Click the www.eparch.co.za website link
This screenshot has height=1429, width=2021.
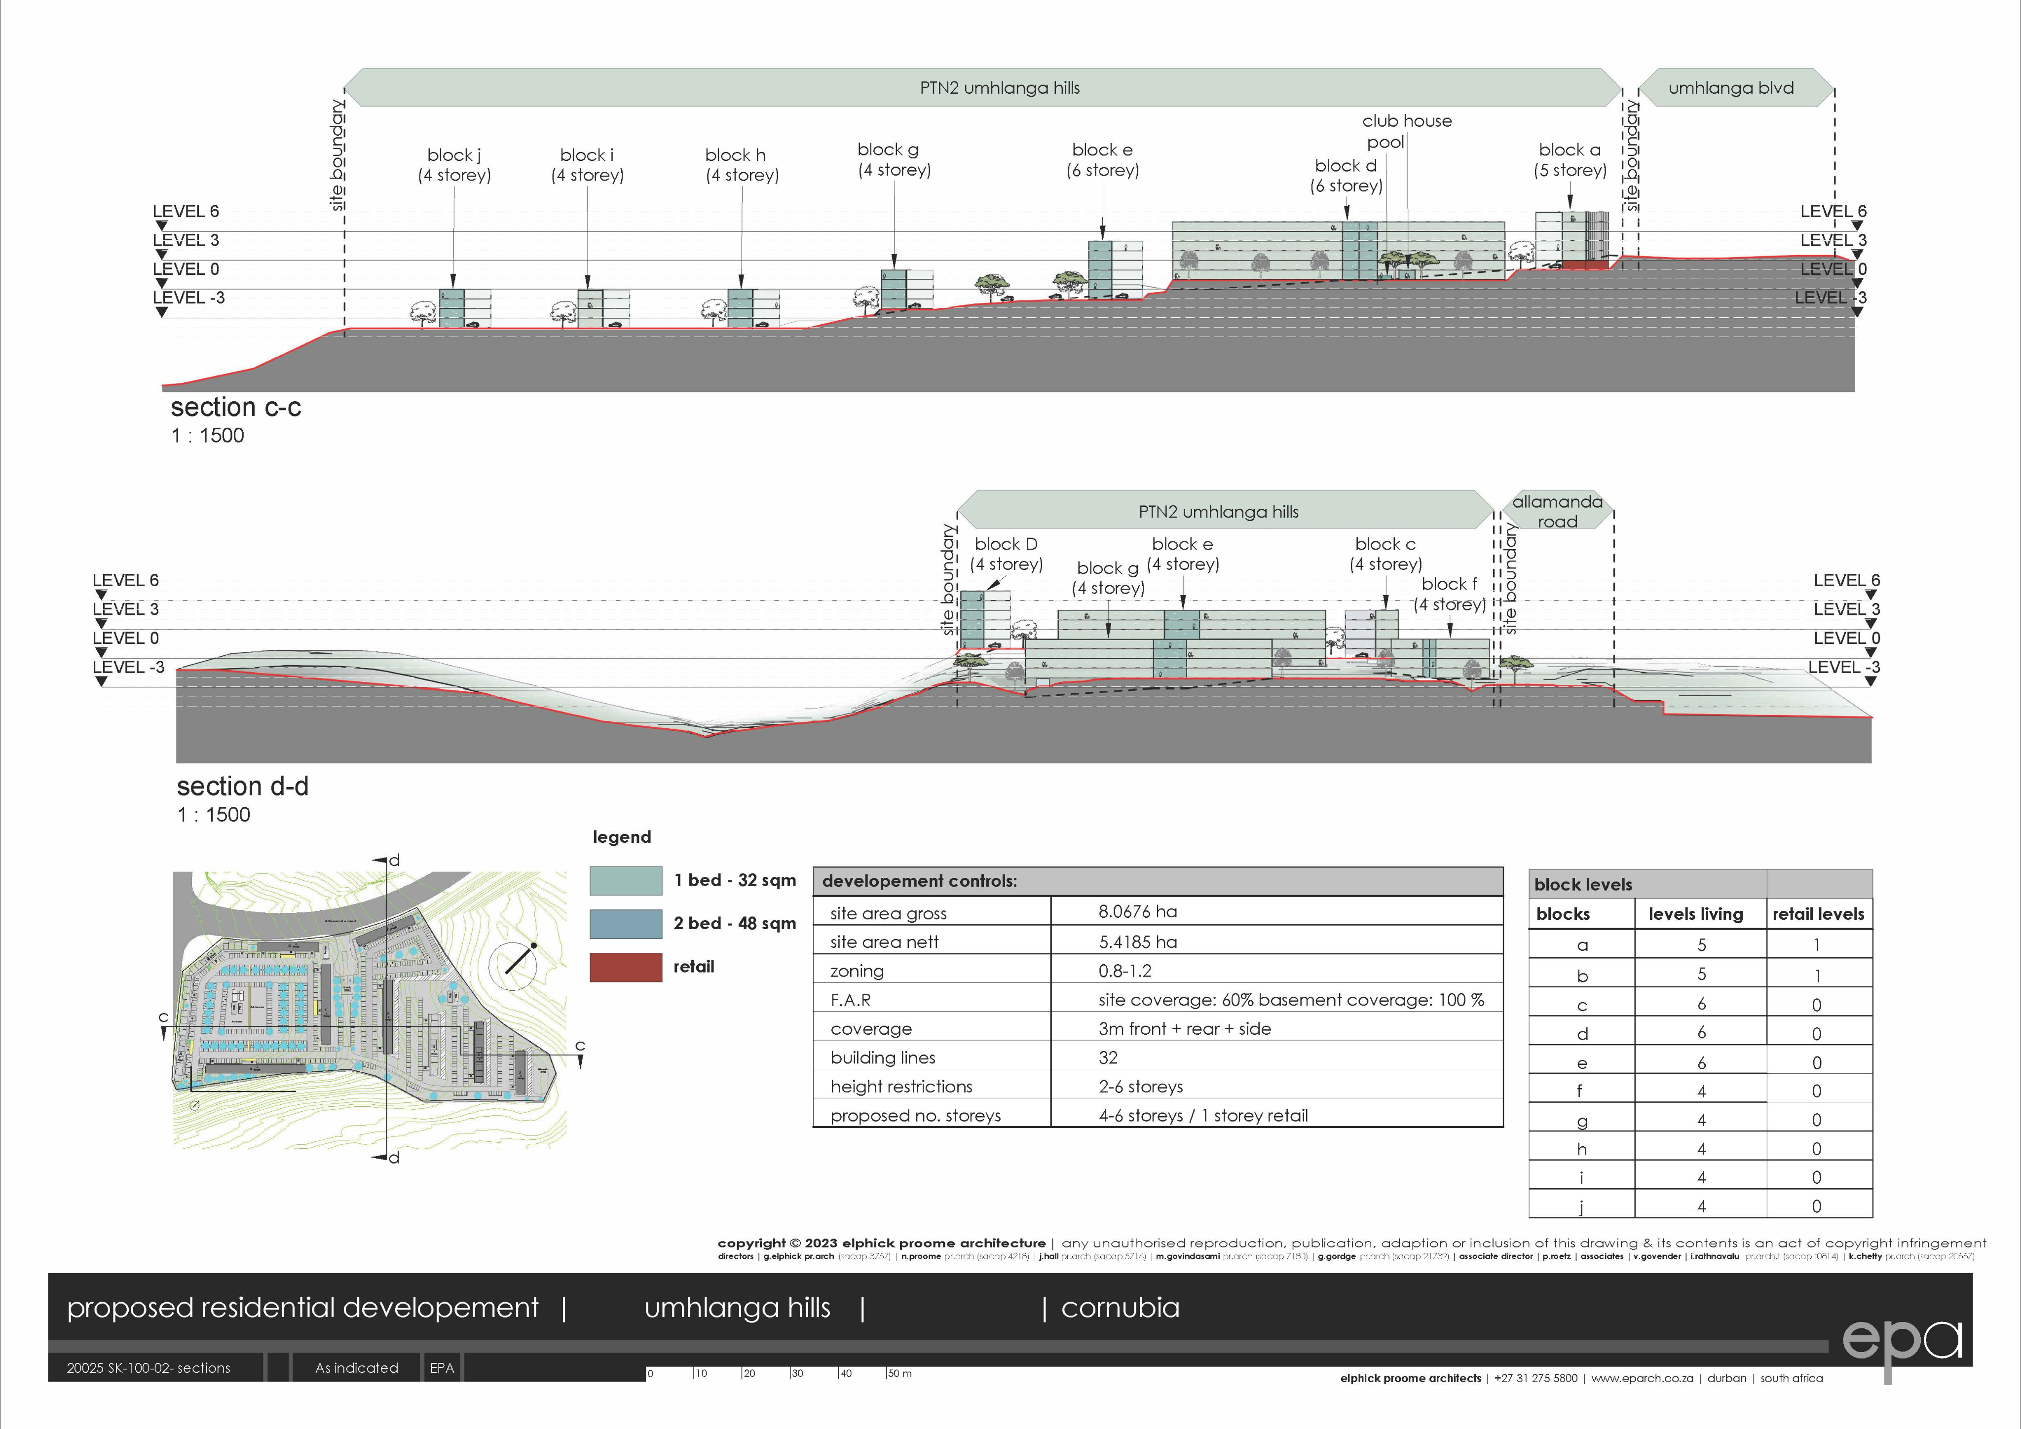click(x=1642, y=1378)
